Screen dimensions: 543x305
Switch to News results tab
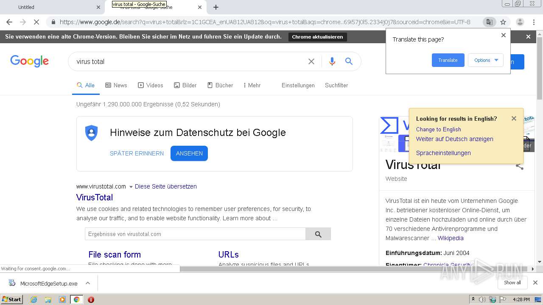pos(116,85)
